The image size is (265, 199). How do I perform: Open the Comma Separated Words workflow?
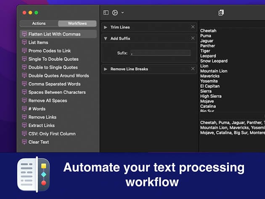[x=54, y=84]
